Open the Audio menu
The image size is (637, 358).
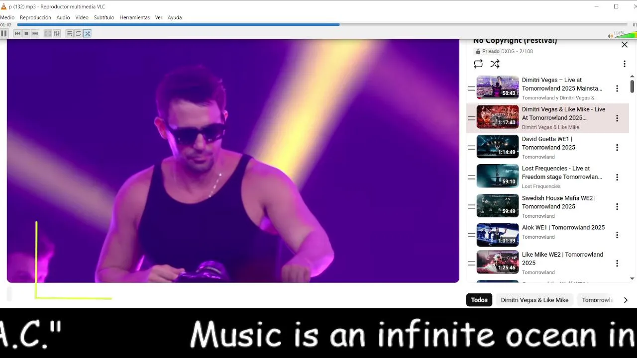click(63, 17)
